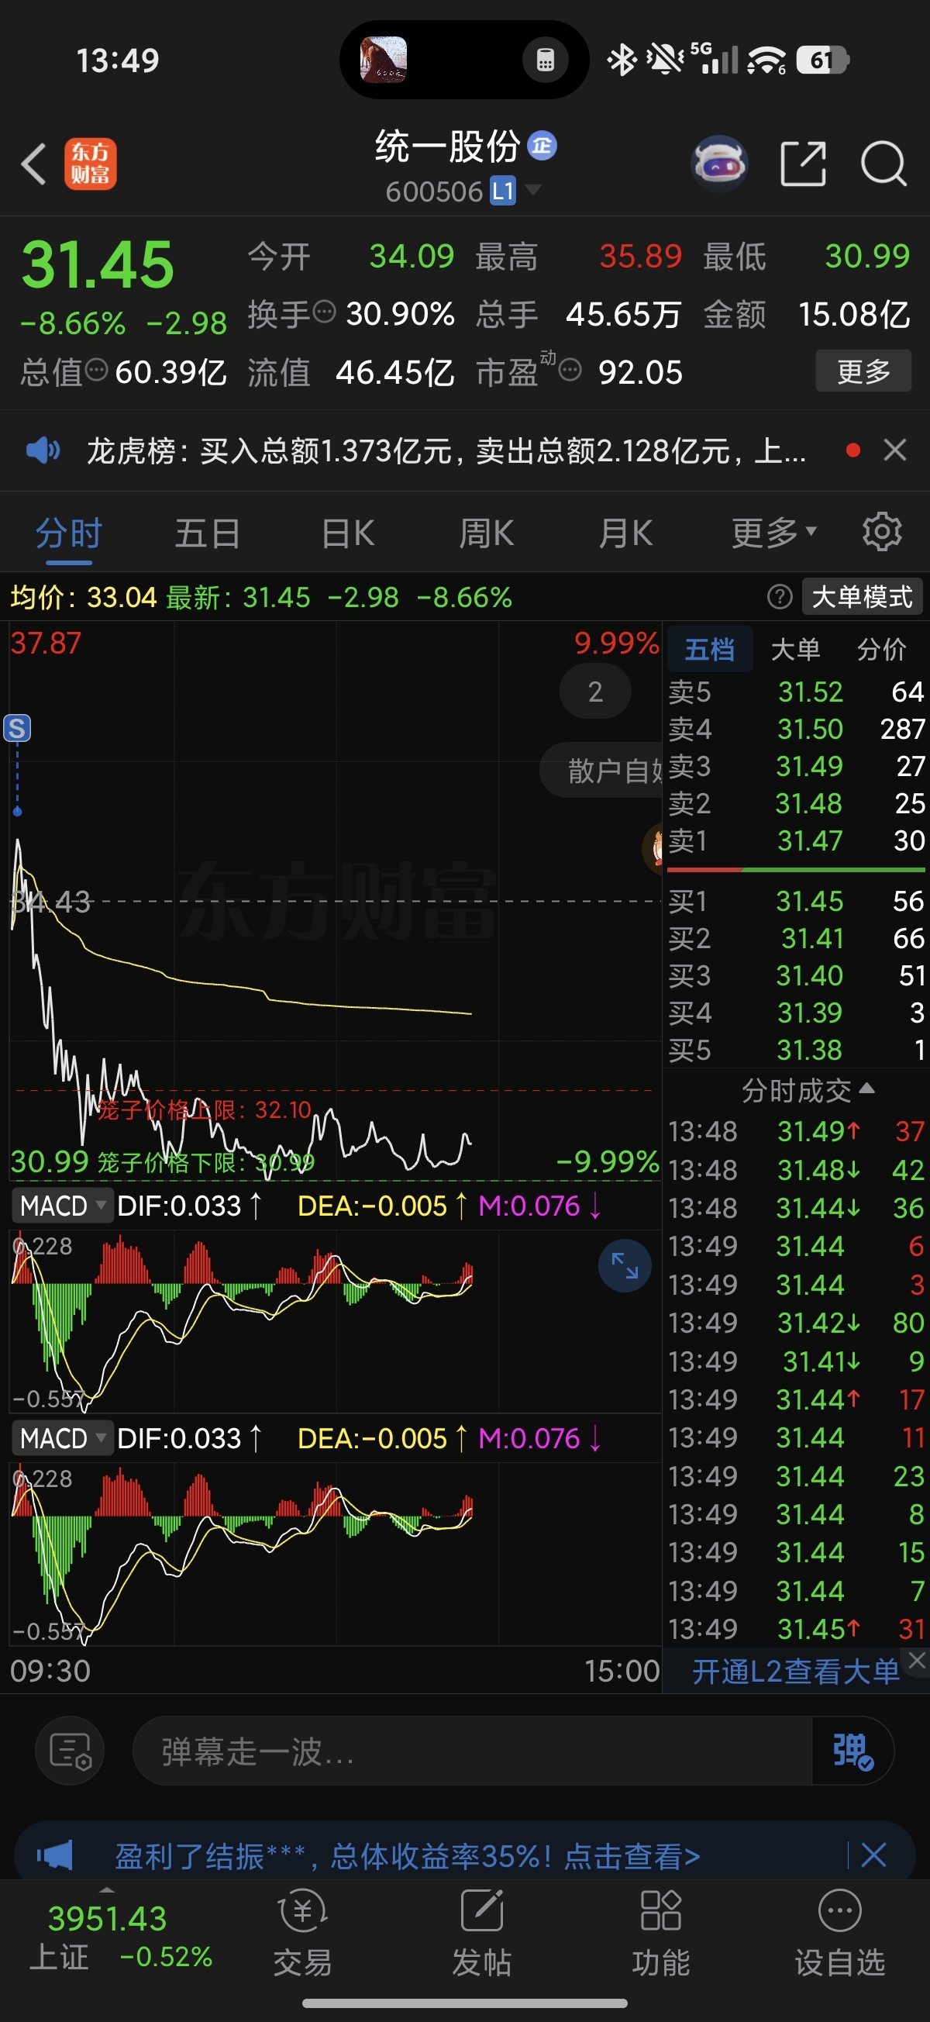The image size is (930, 2022).
Task: Tap the 龙虎榜 news headline
Action: [446, 451]
